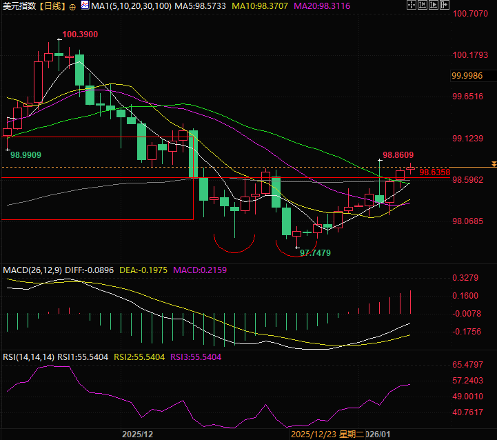The image size is (497, 440).
Task: Click the 57.2403 RSI axis value
Action: pos(468,381)
